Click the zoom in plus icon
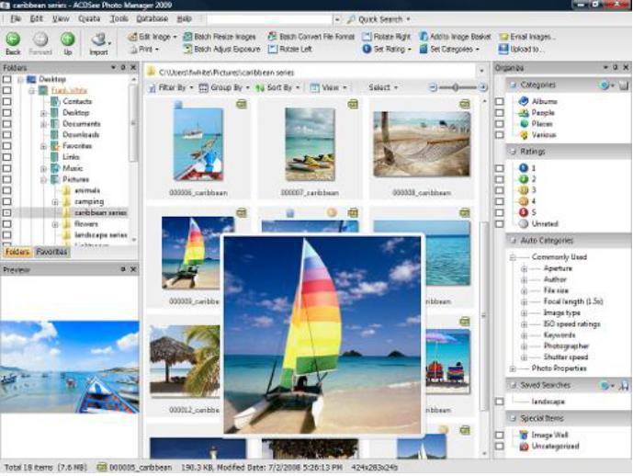 point(482,87)
